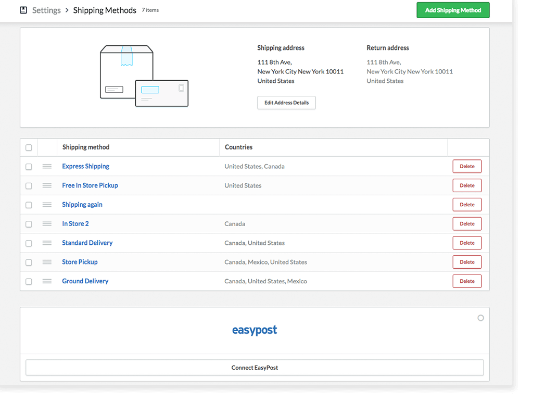Click drag handle for Express Shipping row

tap(47, 166)
